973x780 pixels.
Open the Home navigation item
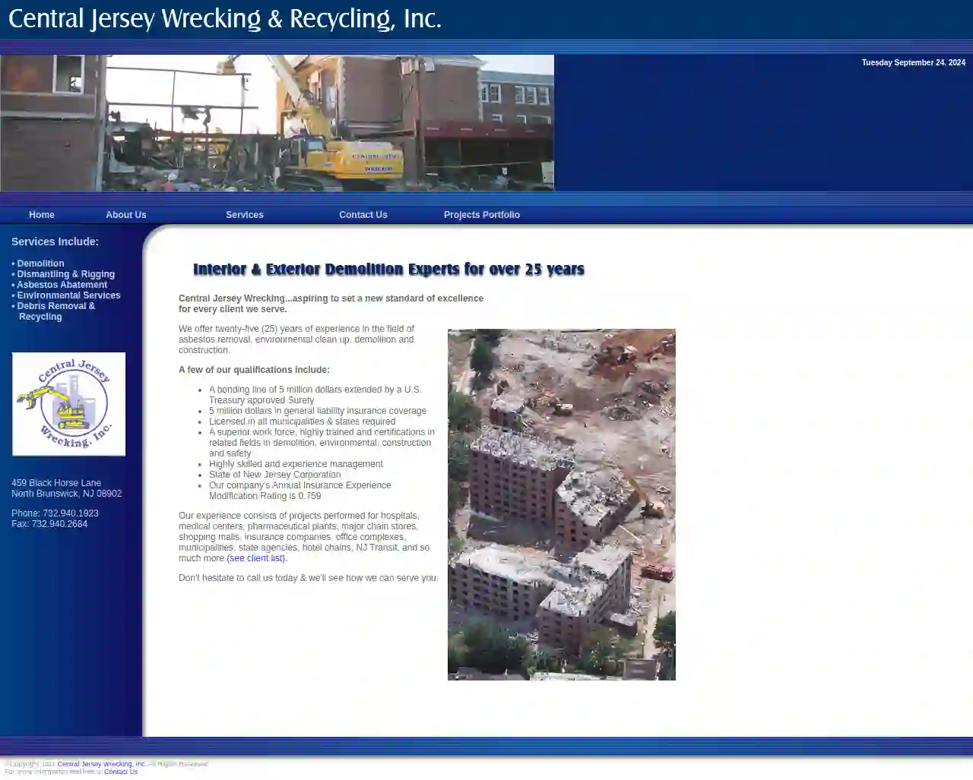point(42,215)
